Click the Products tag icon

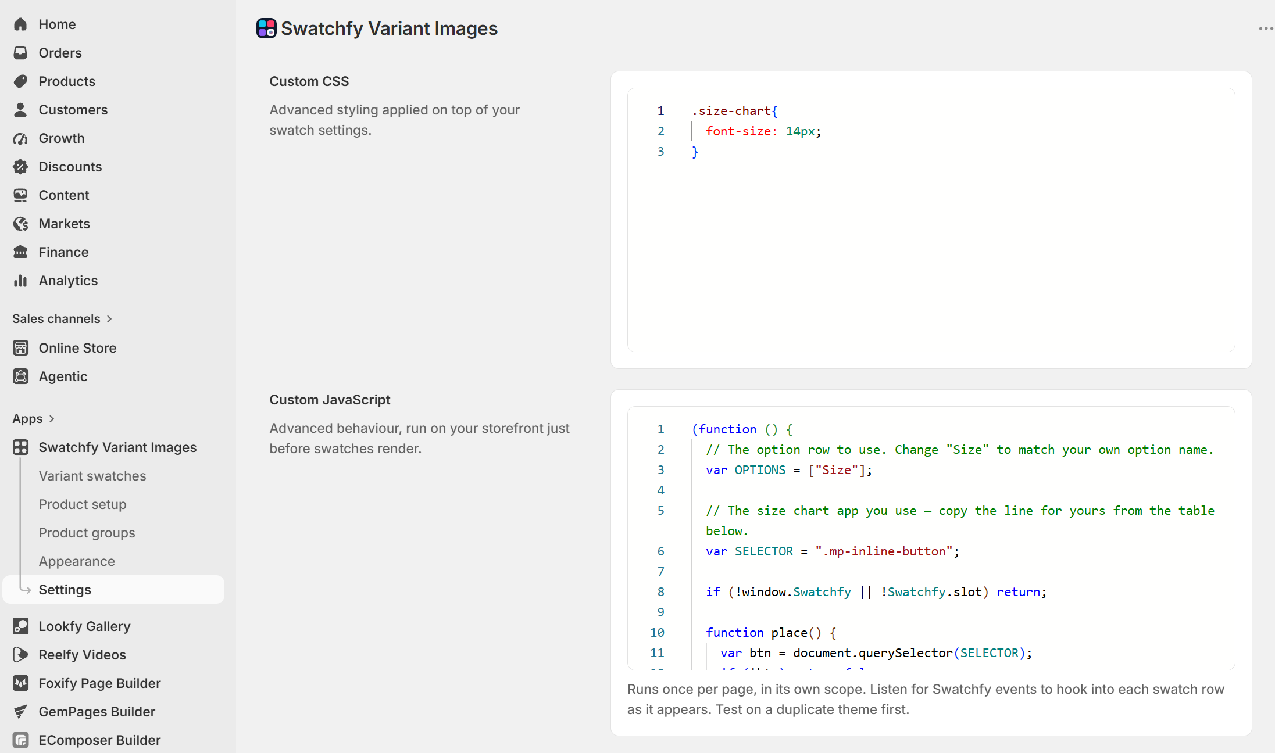pos(20,81)
